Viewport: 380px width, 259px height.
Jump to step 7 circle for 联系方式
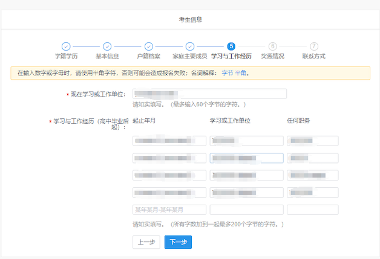313,46
